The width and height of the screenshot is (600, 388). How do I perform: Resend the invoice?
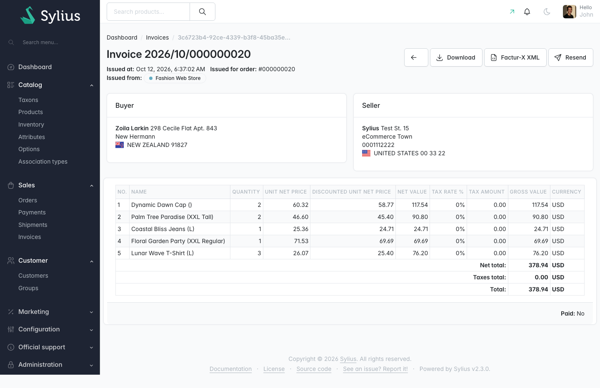[571, 57]
